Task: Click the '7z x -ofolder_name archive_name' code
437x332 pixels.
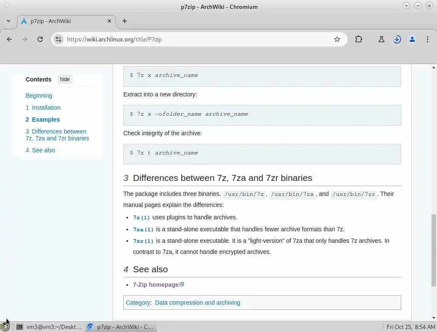Action: click(262, 115)
